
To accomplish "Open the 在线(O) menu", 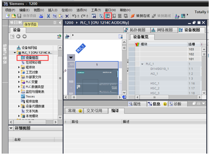I will pos(67,10).
